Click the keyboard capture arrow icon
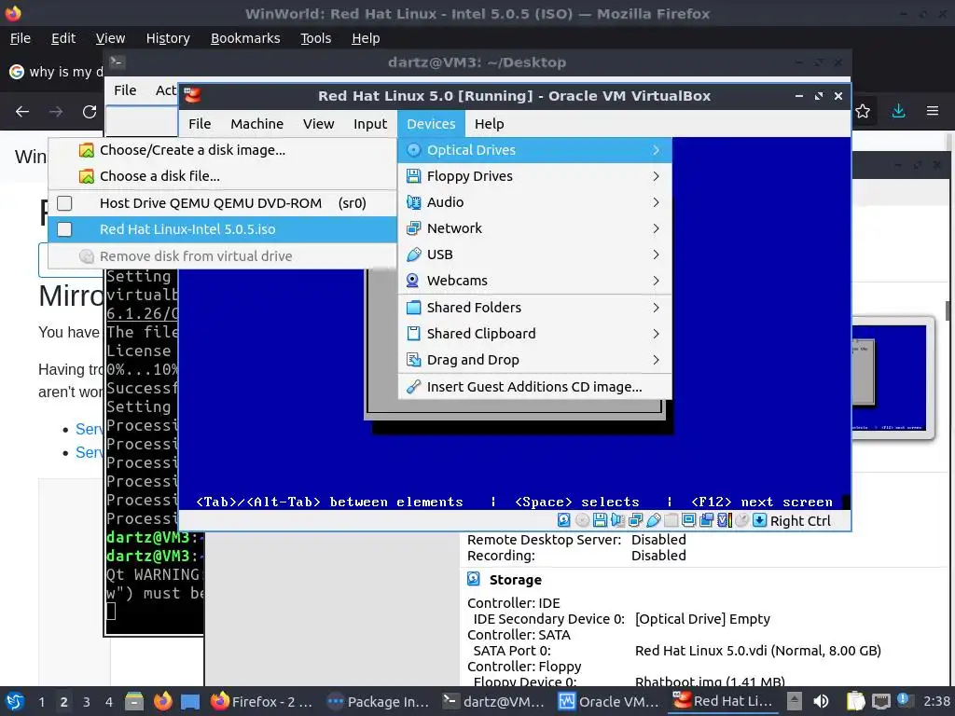This screenshot has width=955, height=716. [759, 520]
